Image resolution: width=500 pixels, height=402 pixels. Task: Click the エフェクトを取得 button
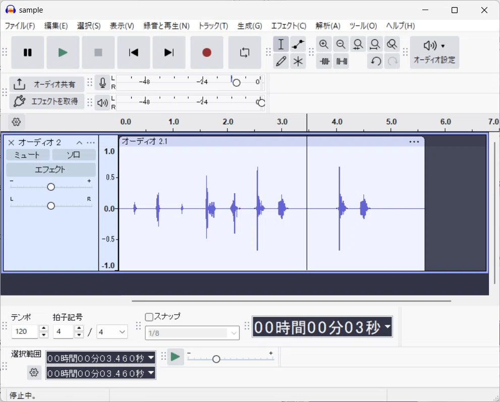47,101
